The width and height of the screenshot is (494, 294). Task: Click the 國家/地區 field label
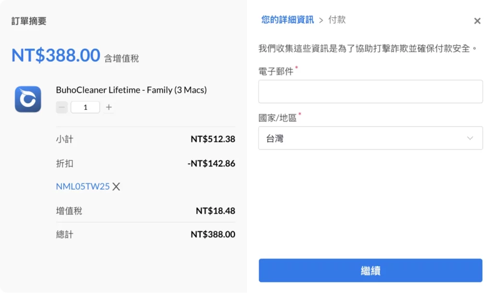pyautogui.click(x=277, y=117)
